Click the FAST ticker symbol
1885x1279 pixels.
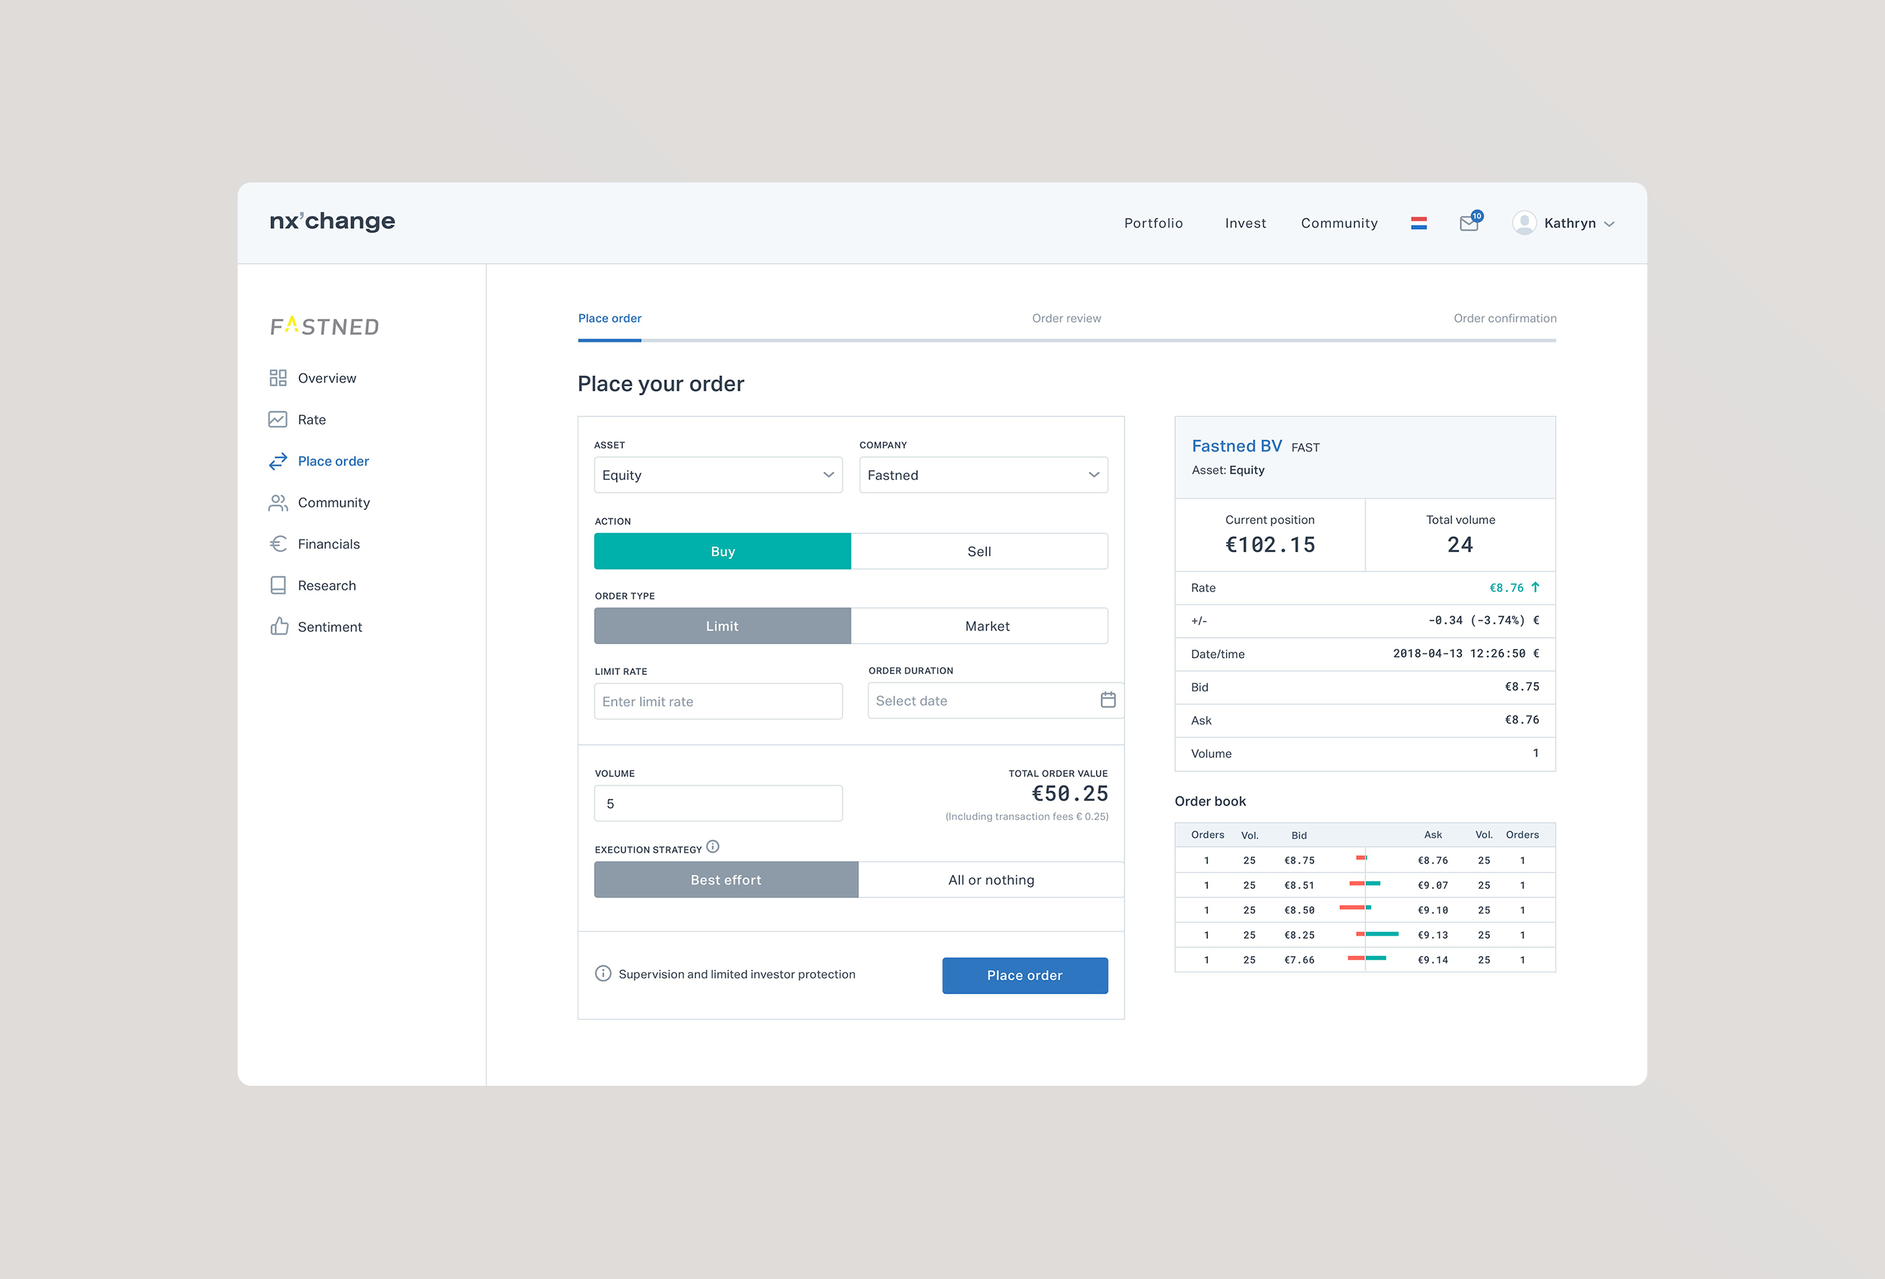coord(1305,448)
